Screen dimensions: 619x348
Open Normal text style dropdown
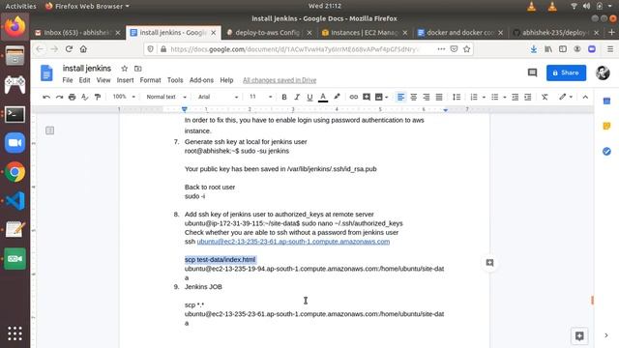[165, 97]
